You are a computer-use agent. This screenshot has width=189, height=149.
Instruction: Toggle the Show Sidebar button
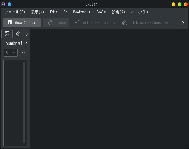click(x=22, y=23)
